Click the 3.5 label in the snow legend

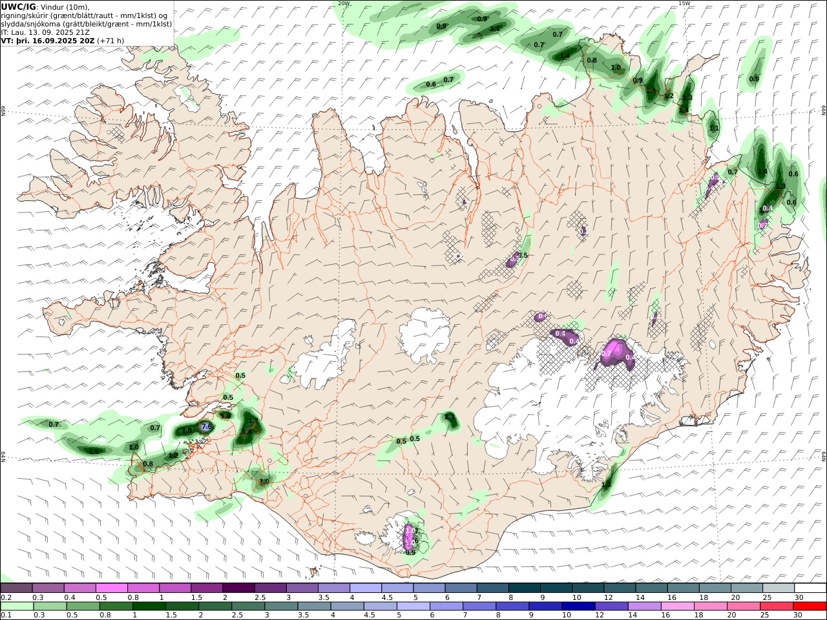[323, 597]
